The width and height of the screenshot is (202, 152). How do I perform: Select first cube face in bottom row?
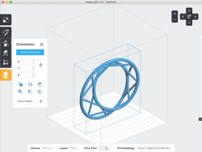tap(21, 92)
